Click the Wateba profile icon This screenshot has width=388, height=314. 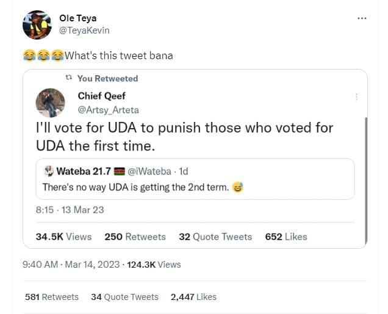click(48, 171)
